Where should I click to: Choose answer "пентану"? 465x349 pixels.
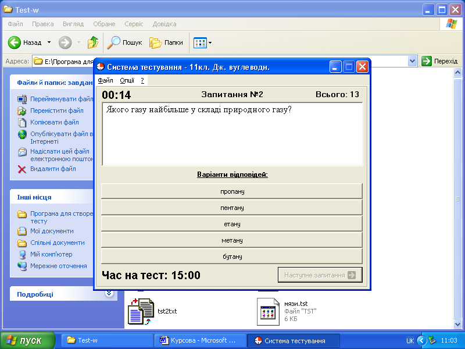(231, 208)
